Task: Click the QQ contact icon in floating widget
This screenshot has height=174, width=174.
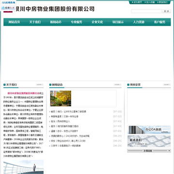Action: coord(3,8)
